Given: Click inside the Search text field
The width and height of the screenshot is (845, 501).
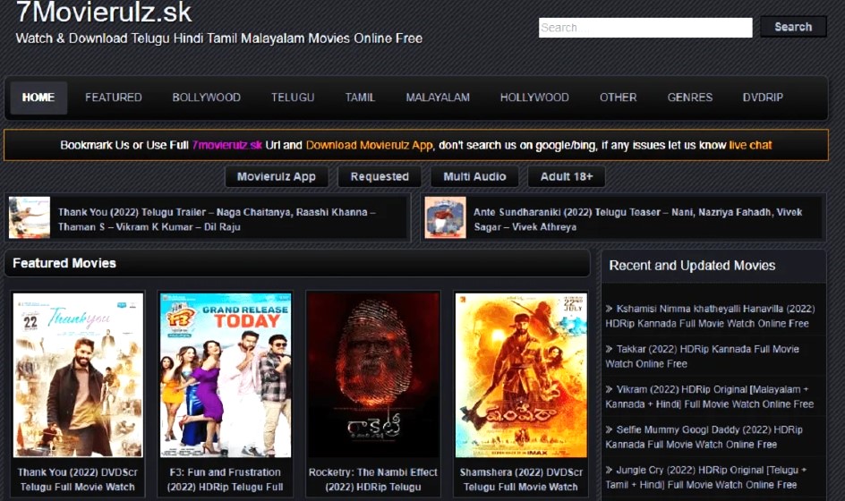Looking at the screenshot, I should 645,28.
